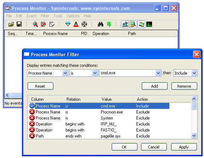The image size is (204, 158).
Task: Click the Add button
Action: pyautogui.click(x=155, y=86)
